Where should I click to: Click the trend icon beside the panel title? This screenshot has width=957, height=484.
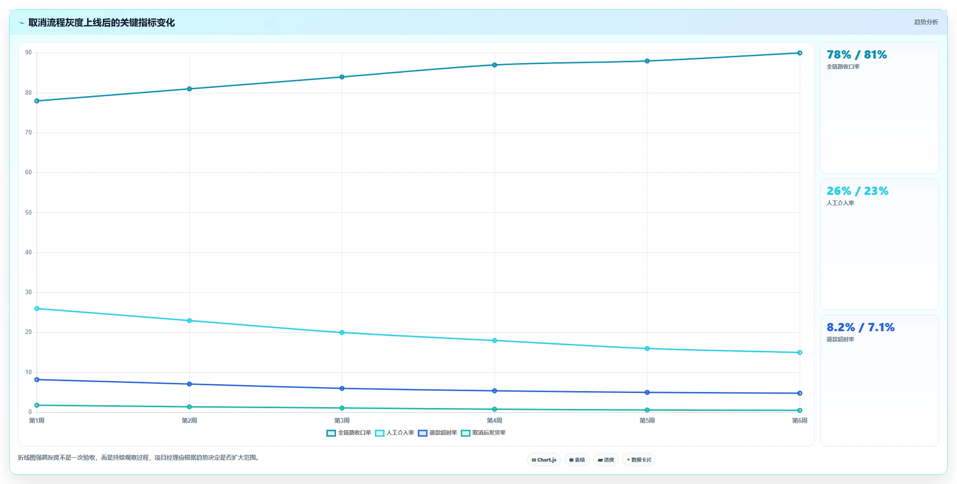[22, 23]
